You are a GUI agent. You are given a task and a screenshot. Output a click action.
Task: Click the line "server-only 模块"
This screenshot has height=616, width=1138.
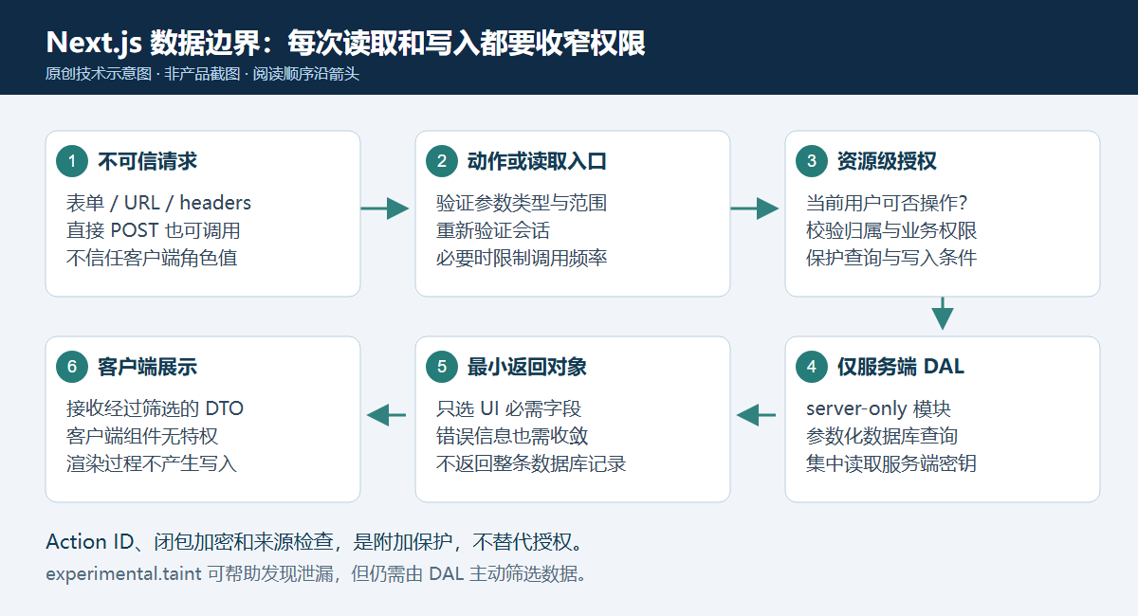click(x=878, y=408)
